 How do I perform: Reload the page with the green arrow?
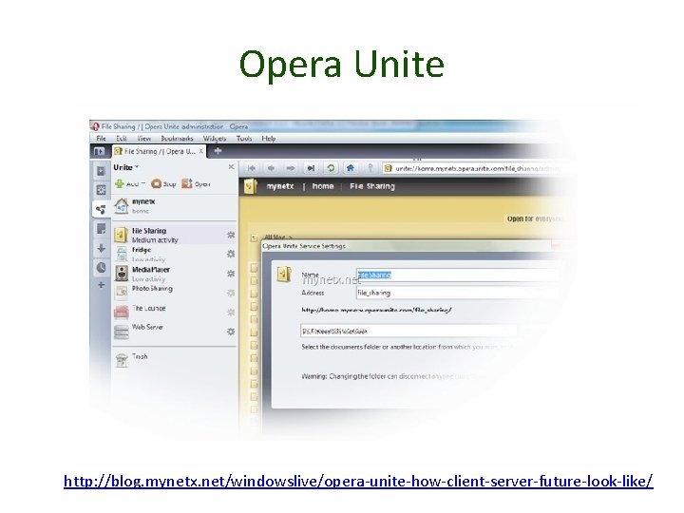pos(331,168)
